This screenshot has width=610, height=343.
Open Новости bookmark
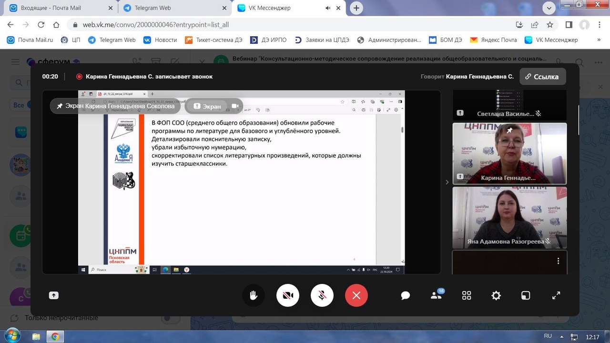tap(160, 40)
